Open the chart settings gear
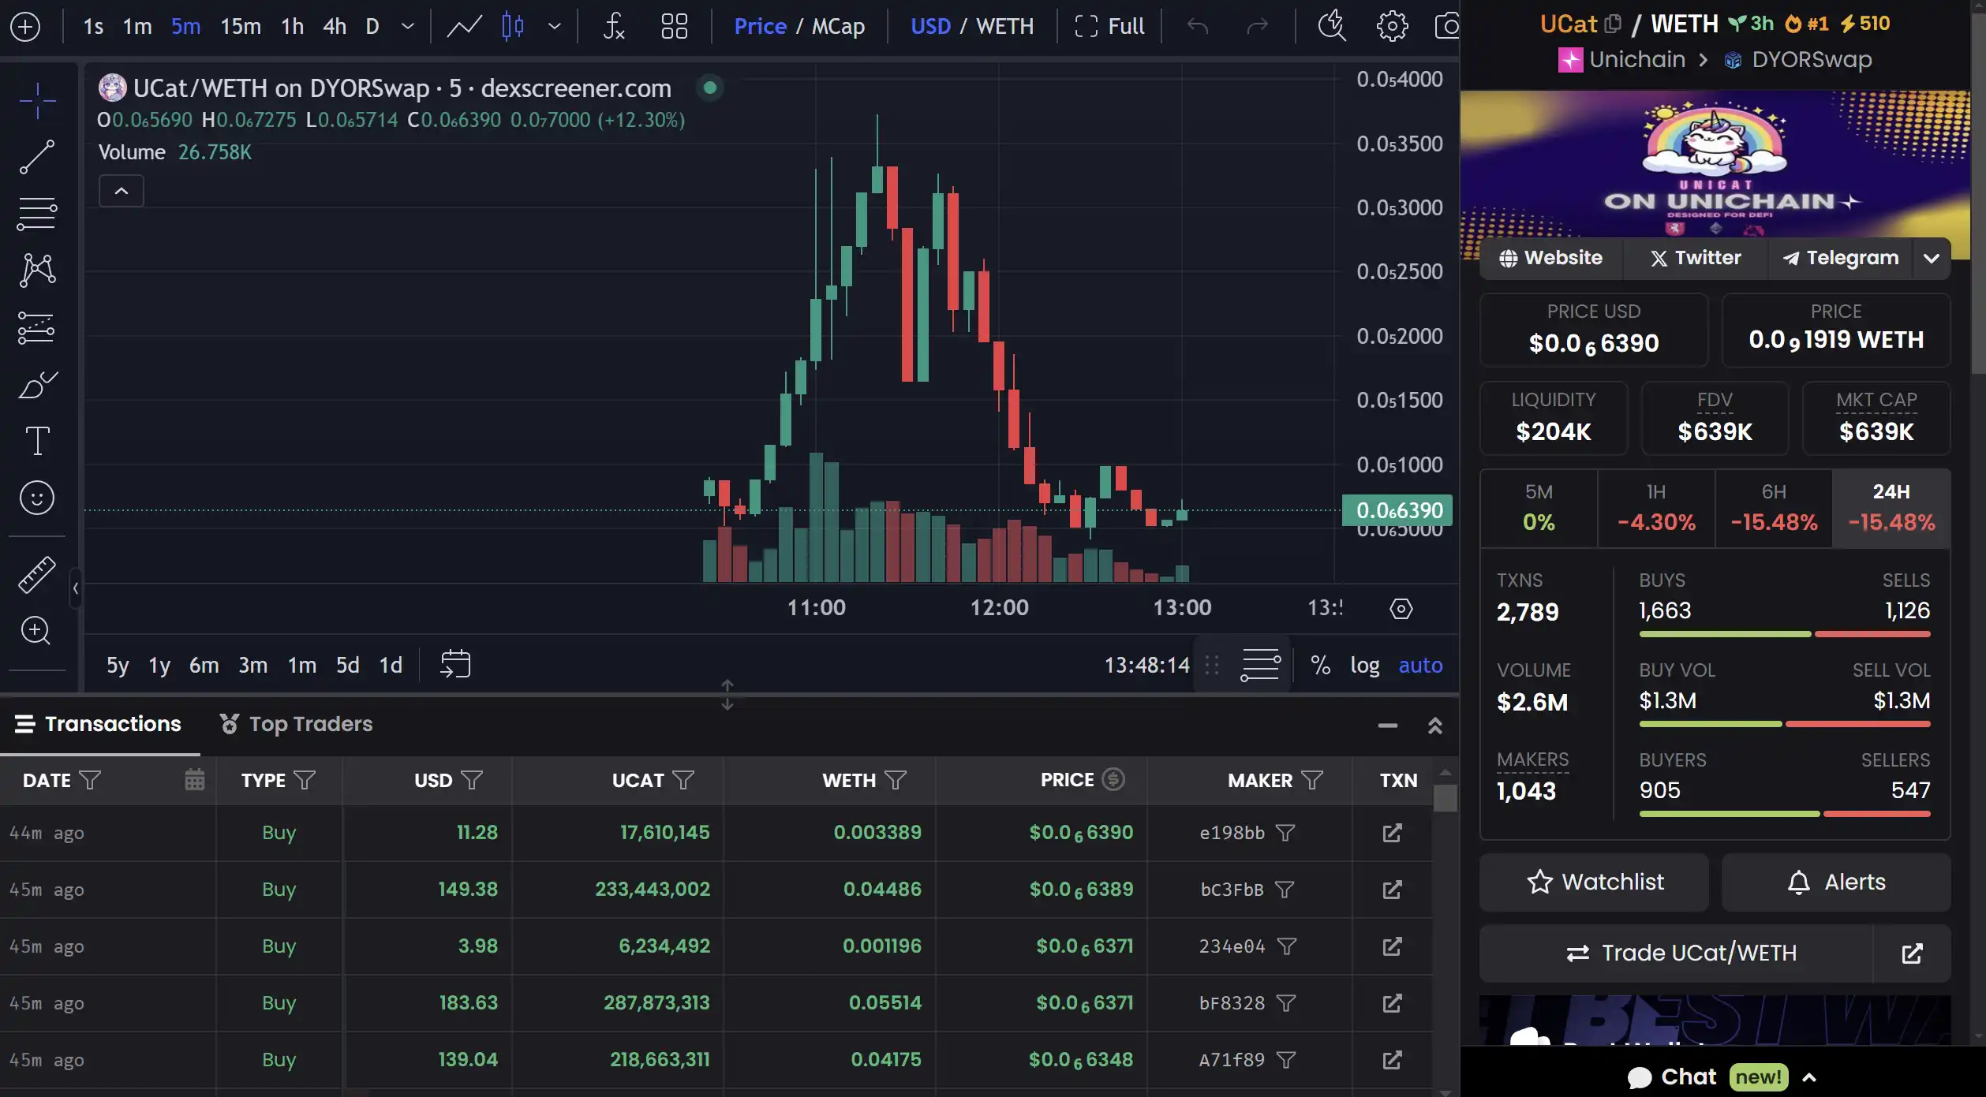This screenshot has height=1097, width=1986. [1392, 26]
